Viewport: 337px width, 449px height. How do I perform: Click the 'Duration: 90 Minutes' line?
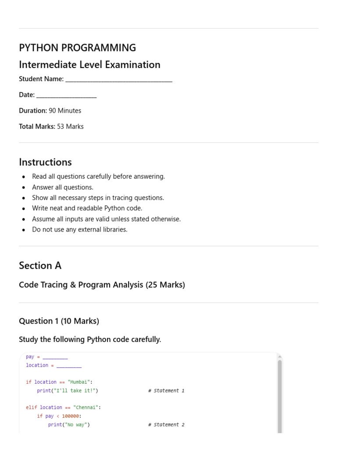click(50, 110)
